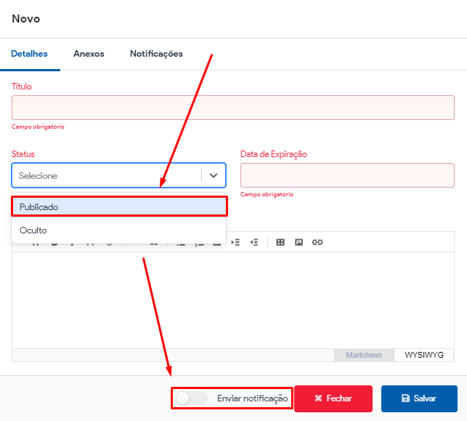Open the Notificações tab
Screen dimensions: 467x421
pos(156,54)
